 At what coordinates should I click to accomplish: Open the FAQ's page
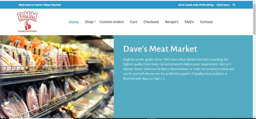[189, 22]
